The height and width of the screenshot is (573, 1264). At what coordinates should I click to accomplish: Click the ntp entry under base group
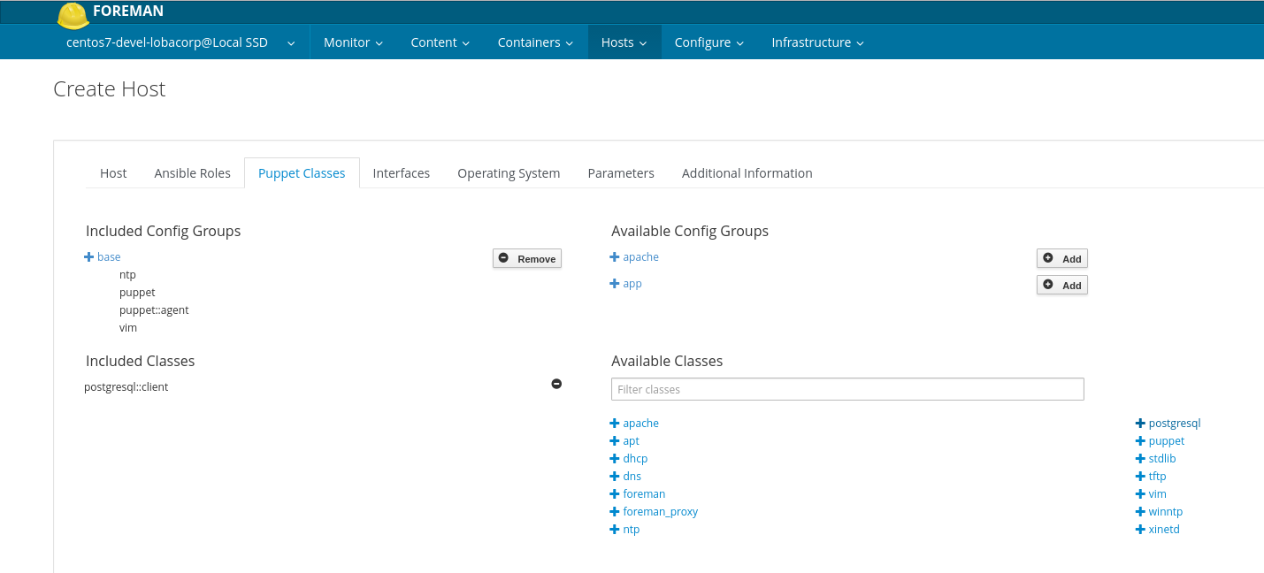click(x=127, y=275)
